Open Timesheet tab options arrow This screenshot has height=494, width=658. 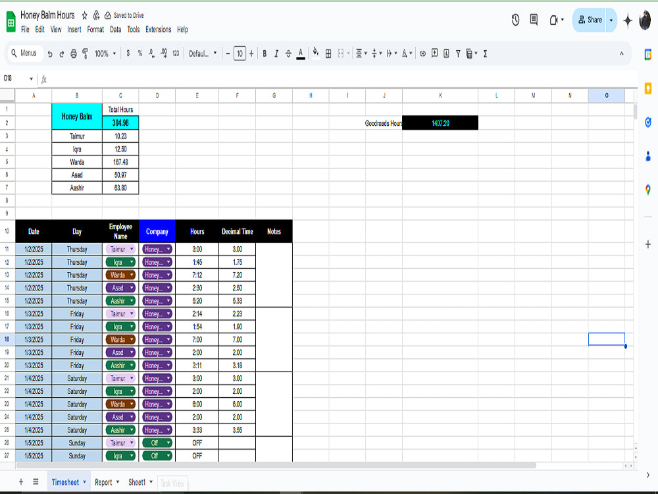(x=84, y=482)
